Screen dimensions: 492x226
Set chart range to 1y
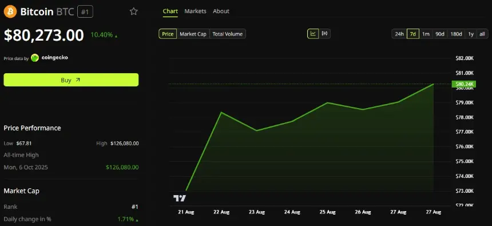[471, 34]
